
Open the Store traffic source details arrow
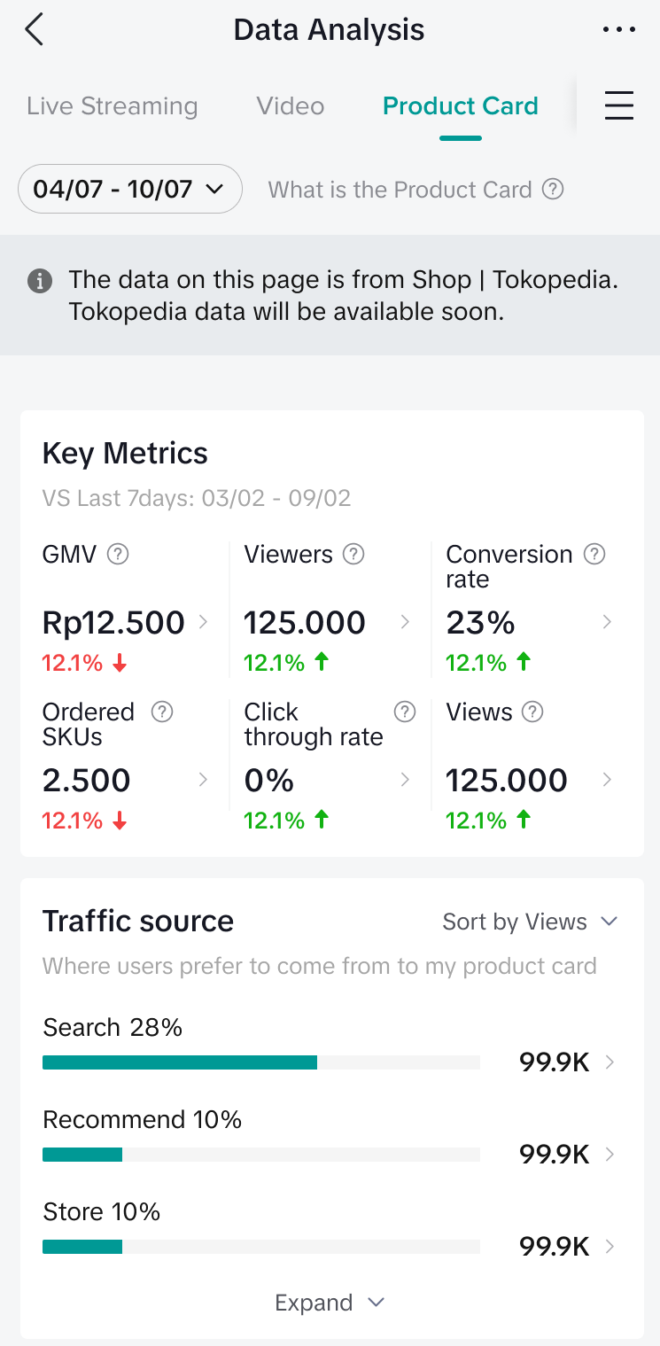click(610, 1247)
